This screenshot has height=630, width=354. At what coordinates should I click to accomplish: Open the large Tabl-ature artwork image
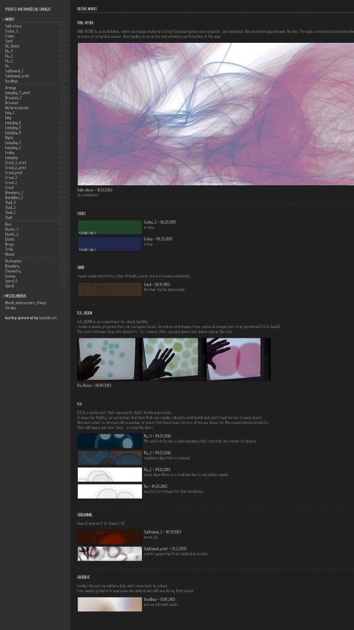(x=215, y=114)
